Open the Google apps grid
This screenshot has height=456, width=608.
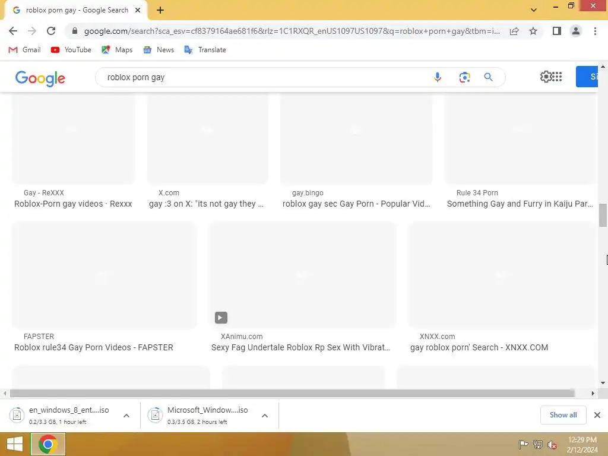click(x=557, y=77)
